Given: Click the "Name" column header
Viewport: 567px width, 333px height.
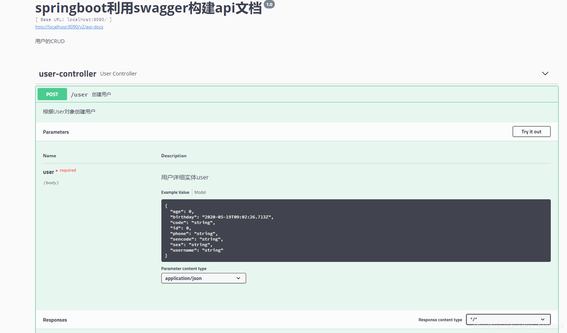Looking at the screenshot, I should (49, 156).
